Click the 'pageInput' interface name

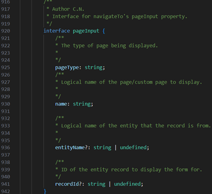tap(86, 31)
